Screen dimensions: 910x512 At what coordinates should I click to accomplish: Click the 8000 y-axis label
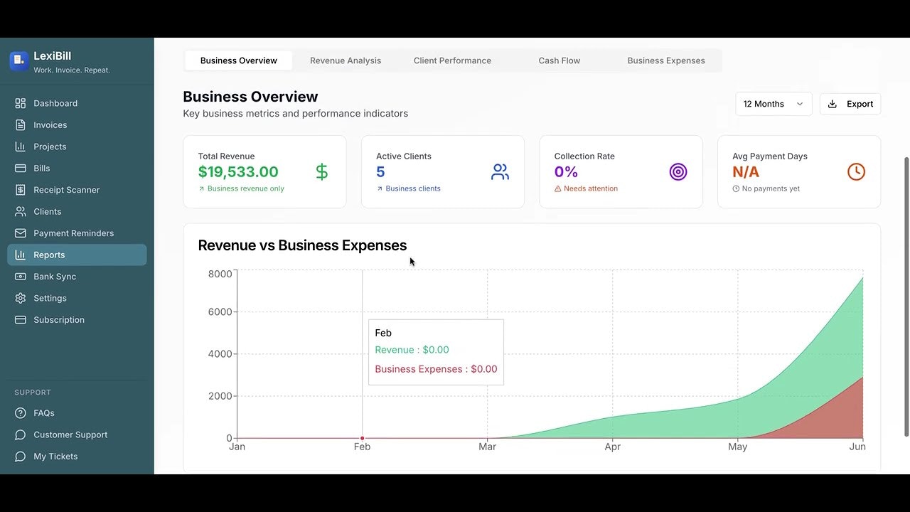click(220, 274)
